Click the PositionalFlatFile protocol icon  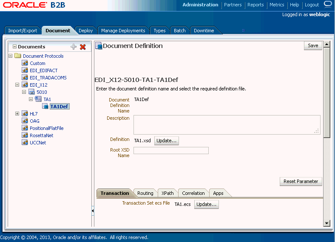pos(25,128)
